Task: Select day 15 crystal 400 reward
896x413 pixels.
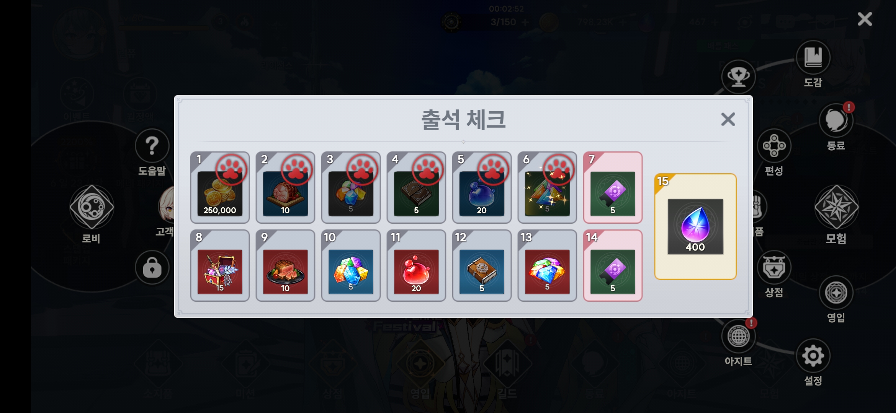Action: tap(695, 226)
